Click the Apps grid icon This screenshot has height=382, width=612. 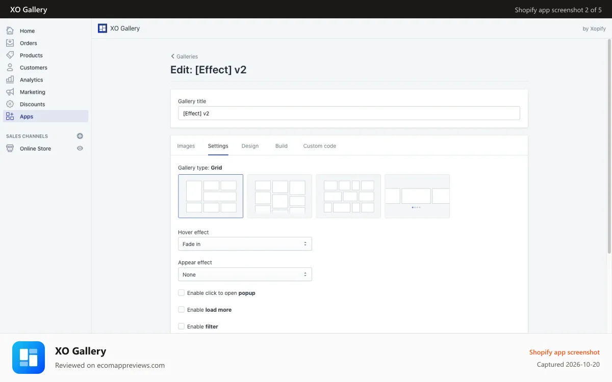[10, 116]
